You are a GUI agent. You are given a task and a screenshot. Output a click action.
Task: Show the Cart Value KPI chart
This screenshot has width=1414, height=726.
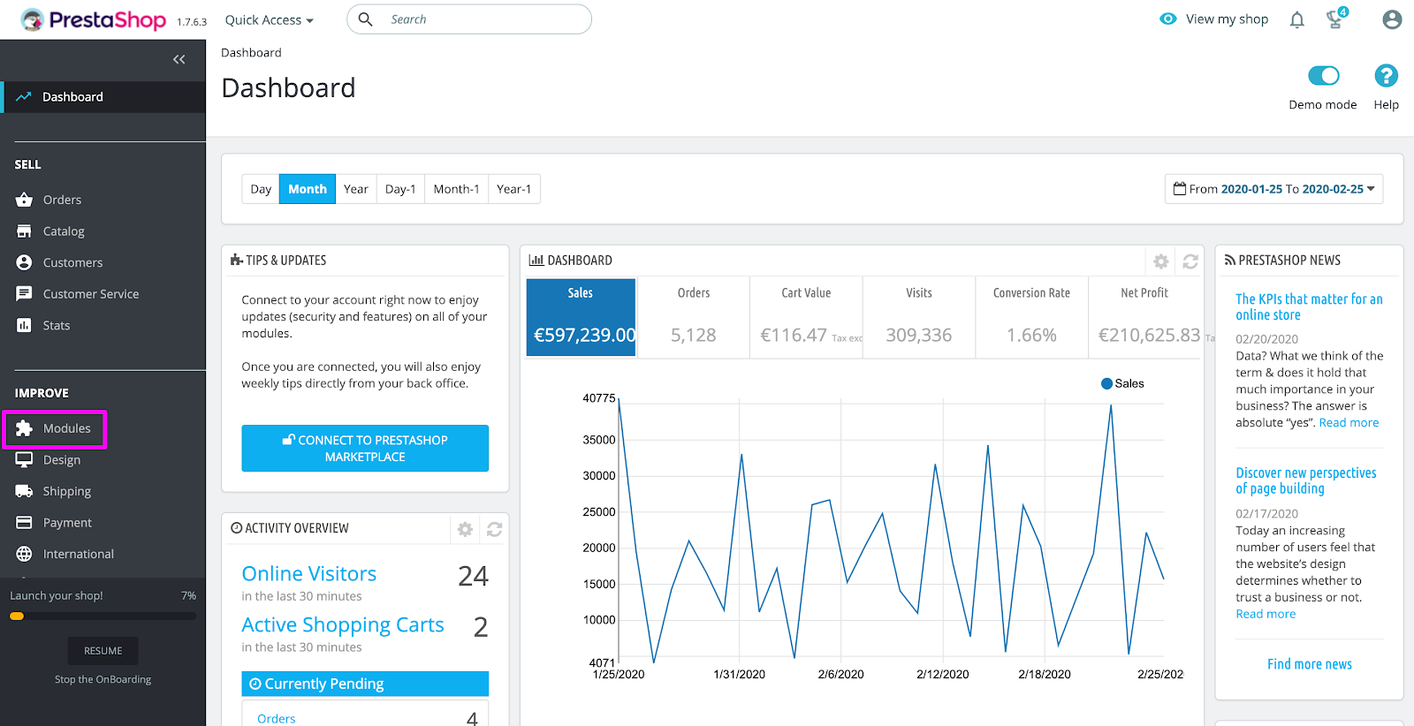[x=806, y=318]
